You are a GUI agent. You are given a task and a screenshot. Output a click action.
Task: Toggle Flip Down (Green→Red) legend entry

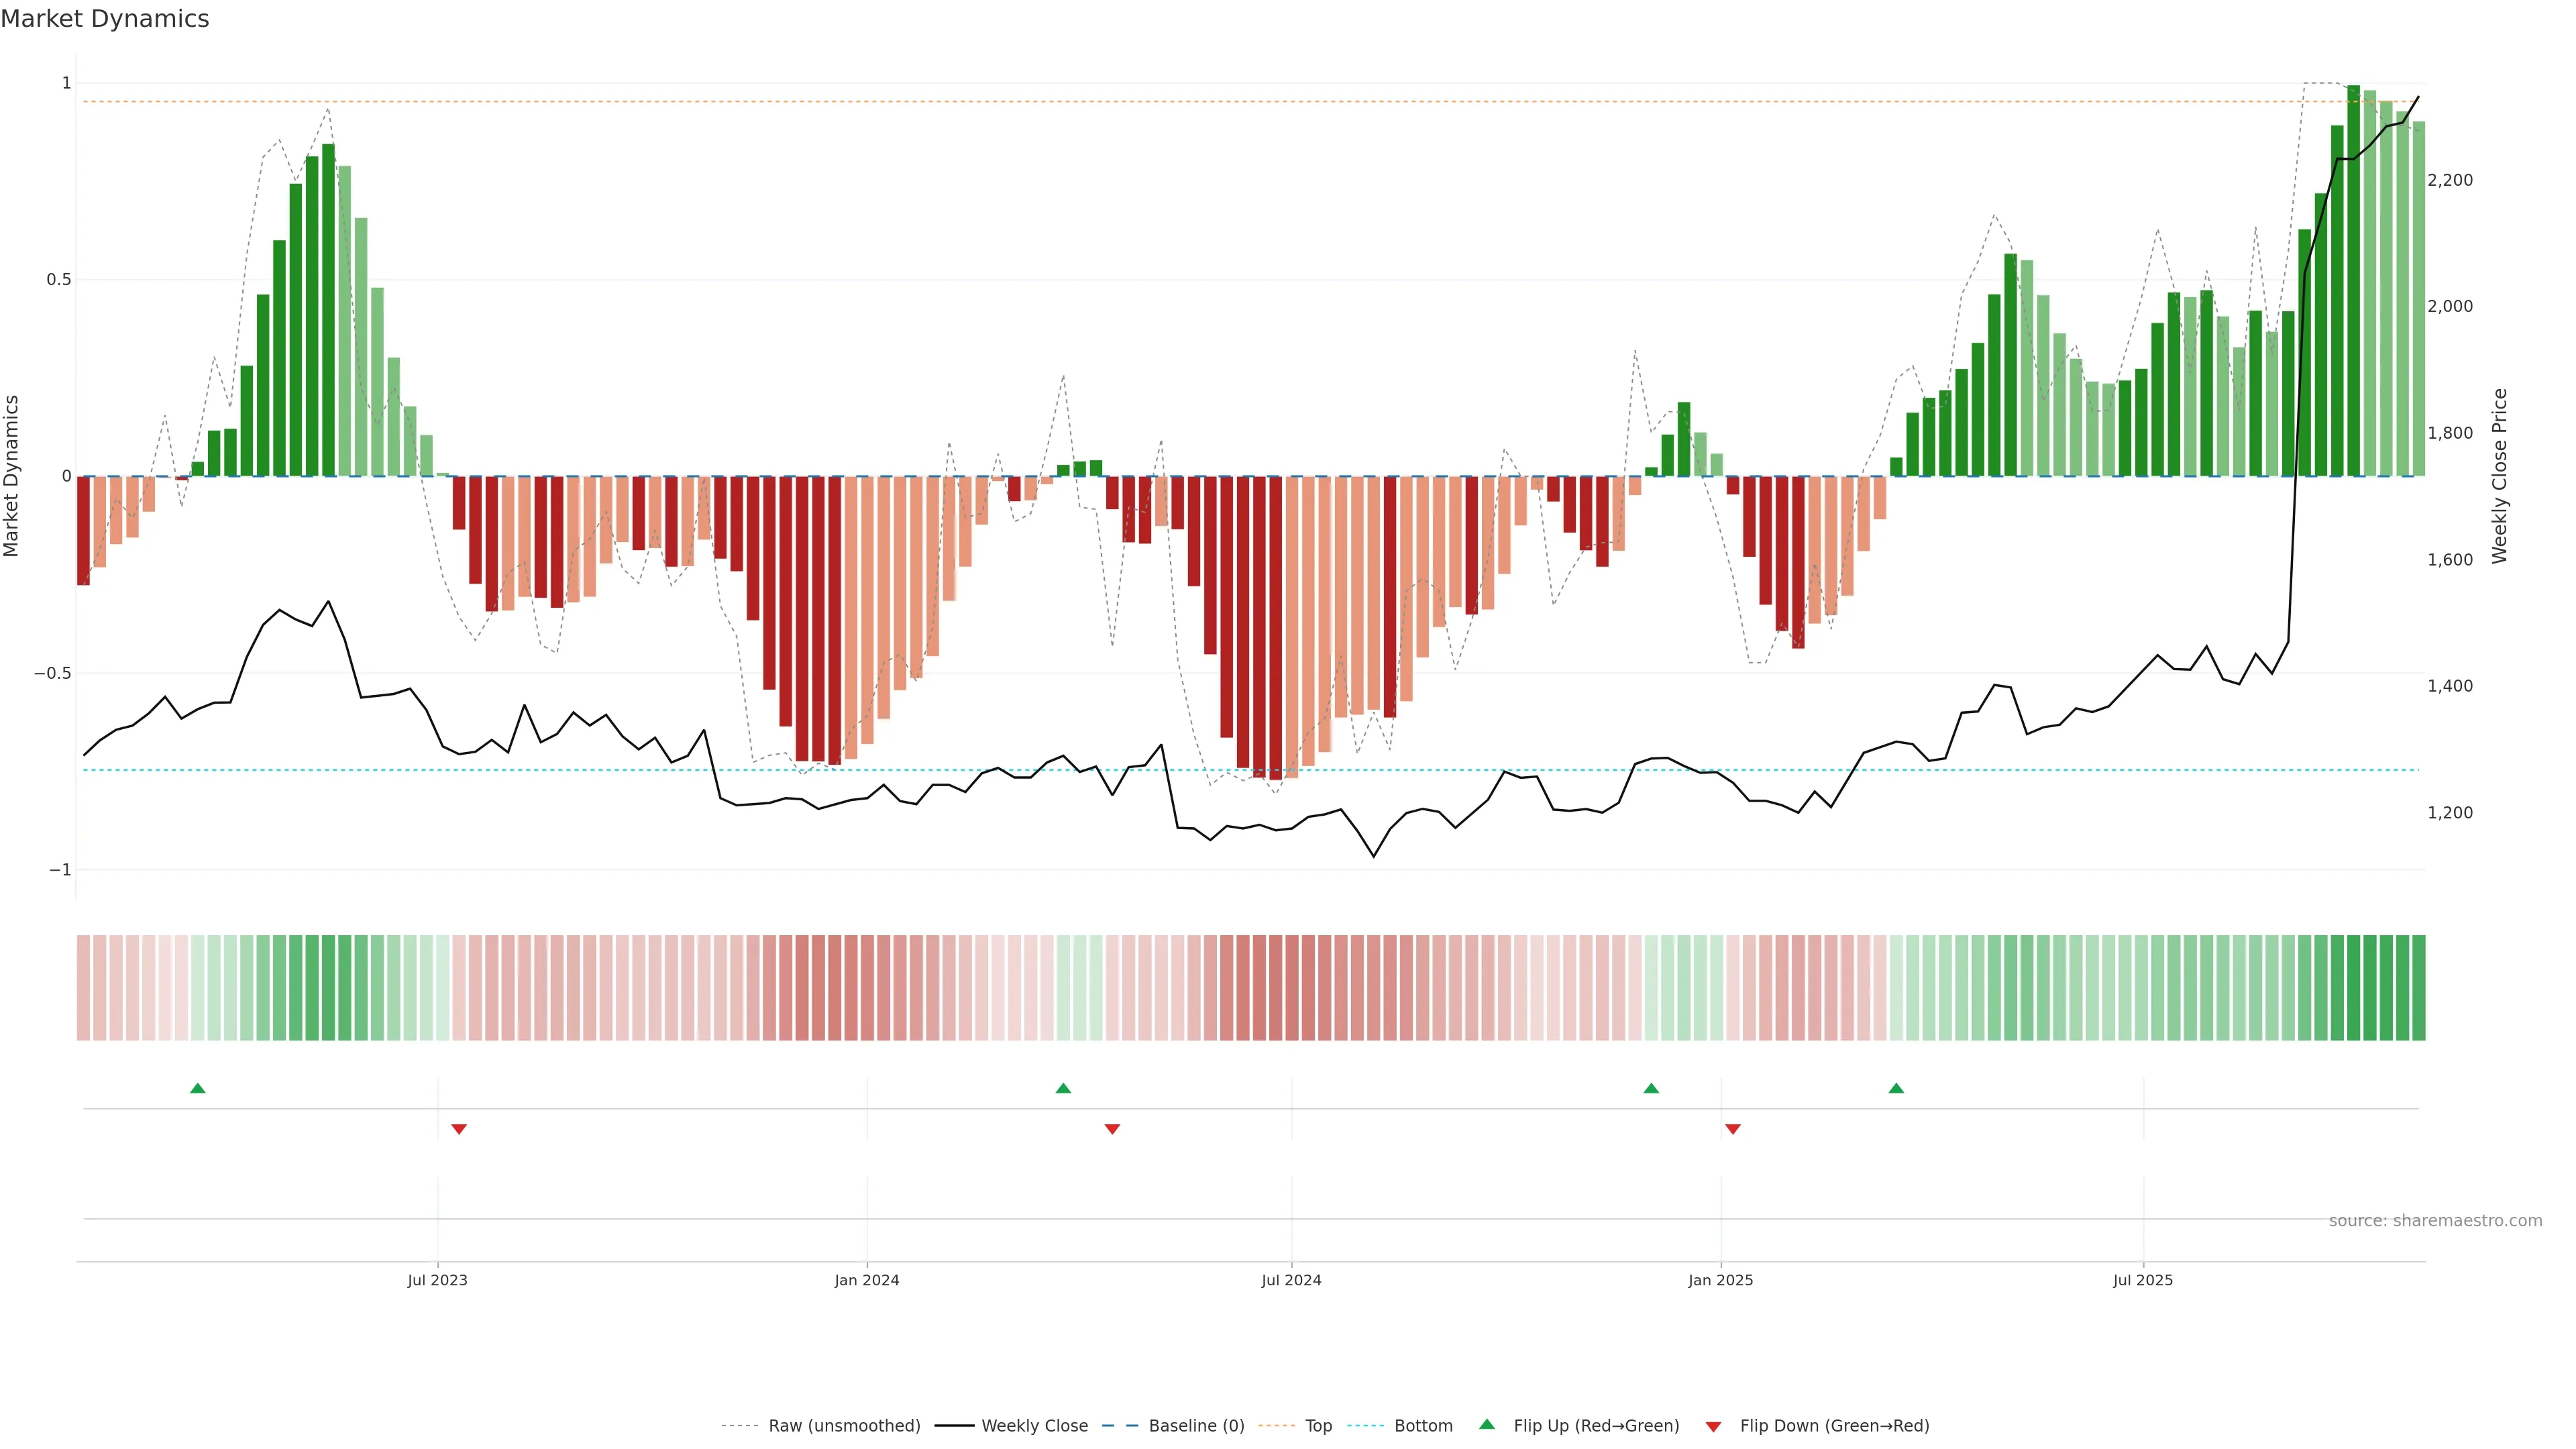point(1834,1426)
